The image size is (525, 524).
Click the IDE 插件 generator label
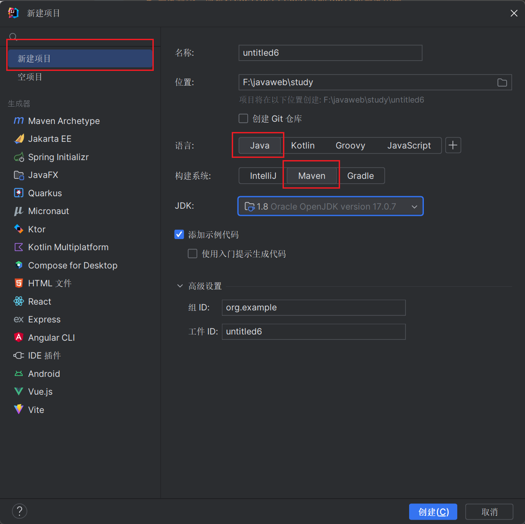point(45,355)
